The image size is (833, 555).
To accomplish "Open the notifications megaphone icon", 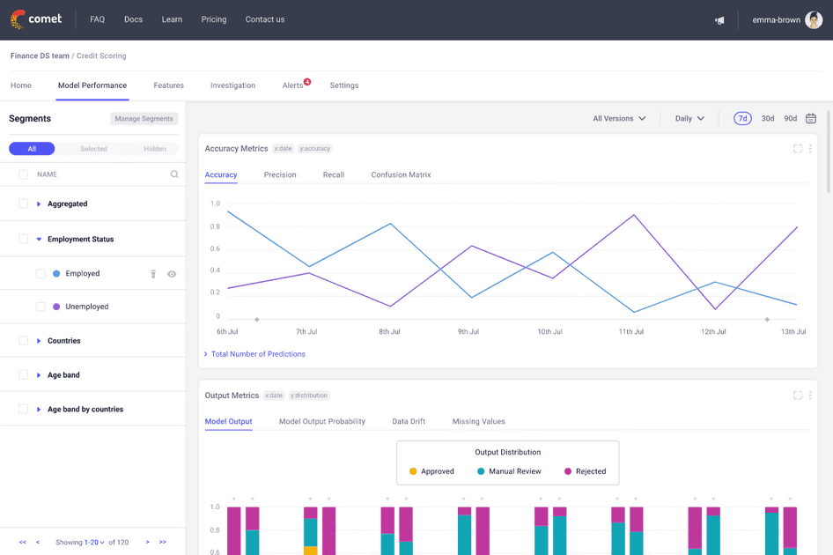I will point(719,18).
